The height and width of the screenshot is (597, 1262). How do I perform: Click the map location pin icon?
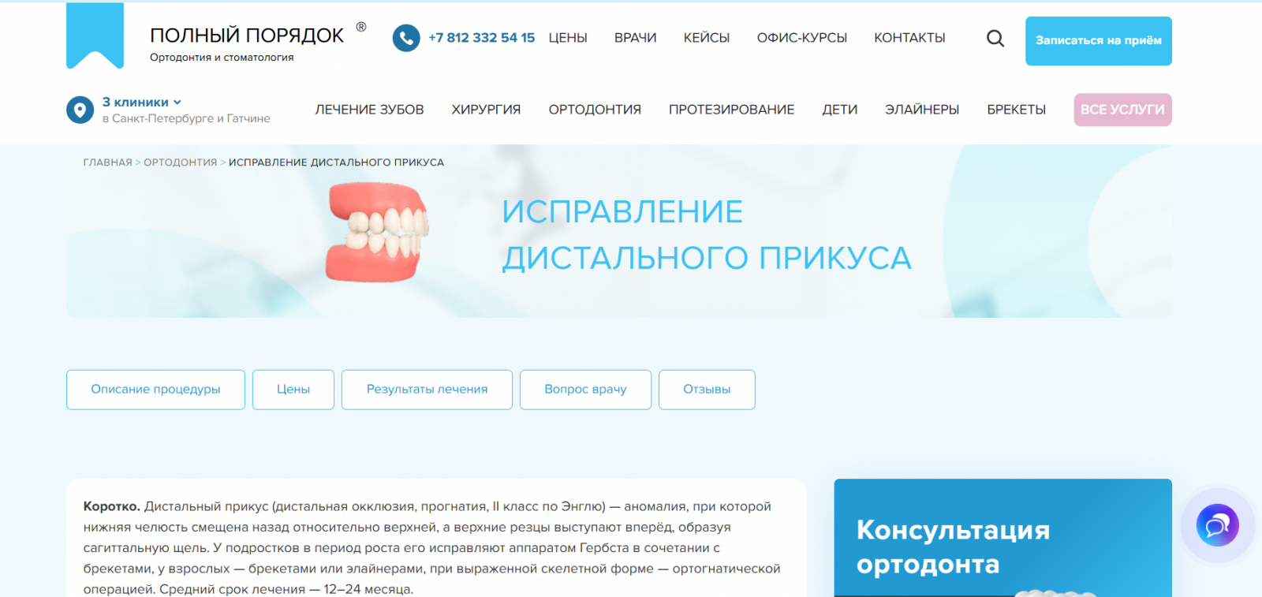[80, 110]
